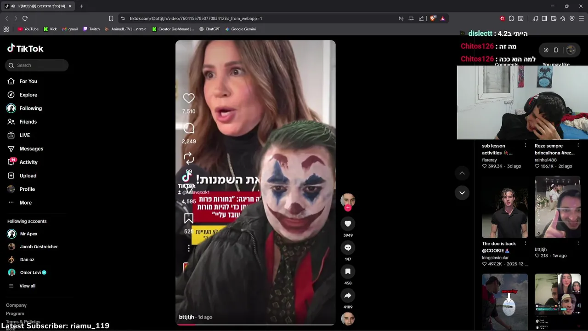The width and height of the screenshot is (588, 331).
Task: Open the LIVE section
Action: (x=24, y=135)
